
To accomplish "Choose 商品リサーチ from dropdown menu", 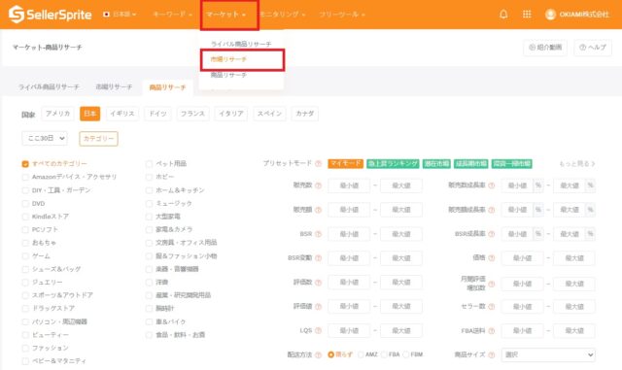I will [228, 75].
